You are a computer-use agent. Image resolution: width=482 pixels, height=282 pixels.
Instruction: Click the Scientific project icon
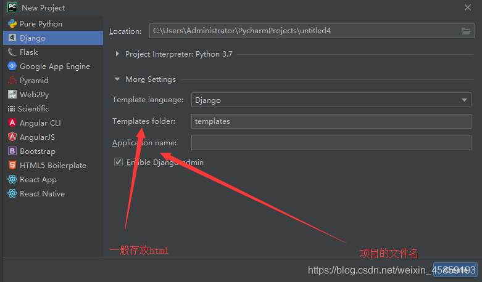pos(11,108)
